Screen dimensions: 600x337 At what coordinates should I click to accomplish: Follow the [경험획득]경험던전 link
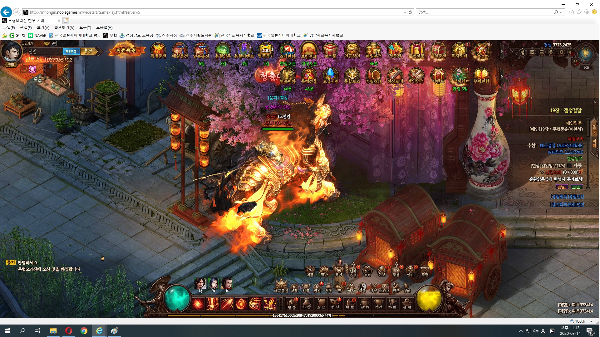click(x=567, y=197)
